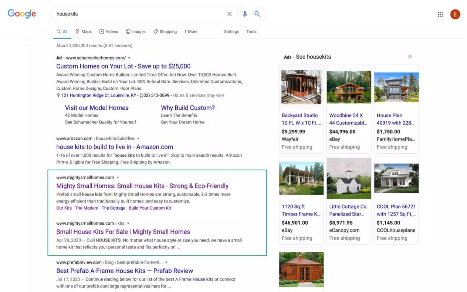
Task: Click the House Plan 40919 product image
Action: [x=396, y=87]
